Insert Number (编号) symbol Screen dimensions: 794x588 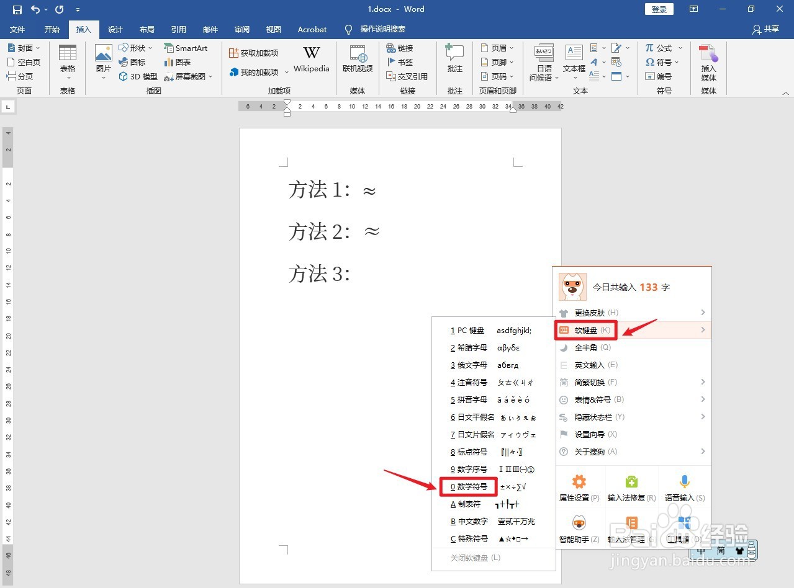(658, 76)
